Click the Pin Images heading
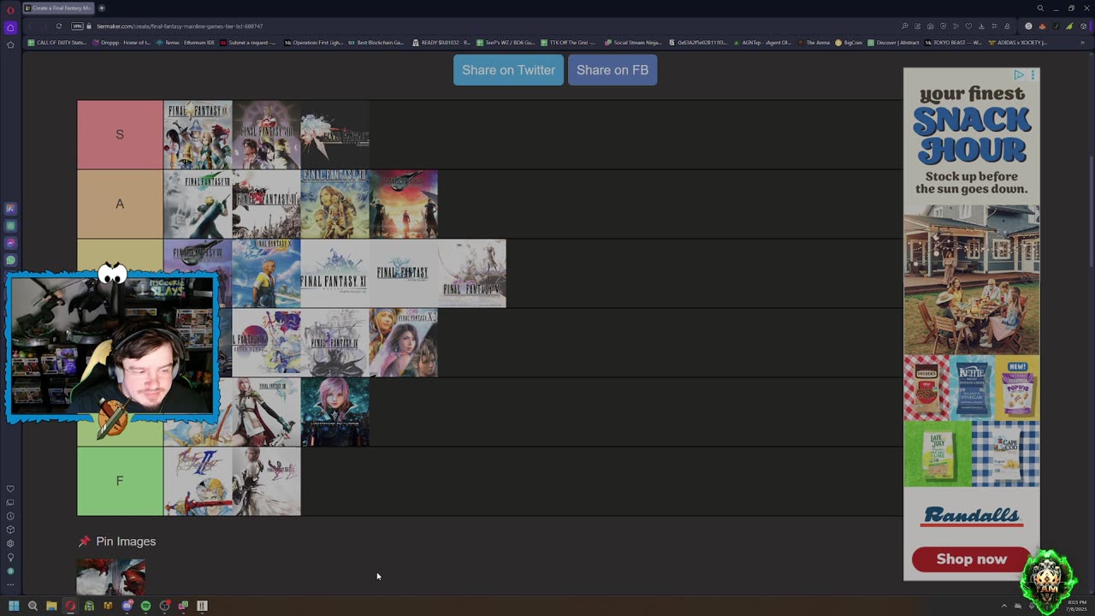This screenshot has width=1095, height=616. pos(126,542)
